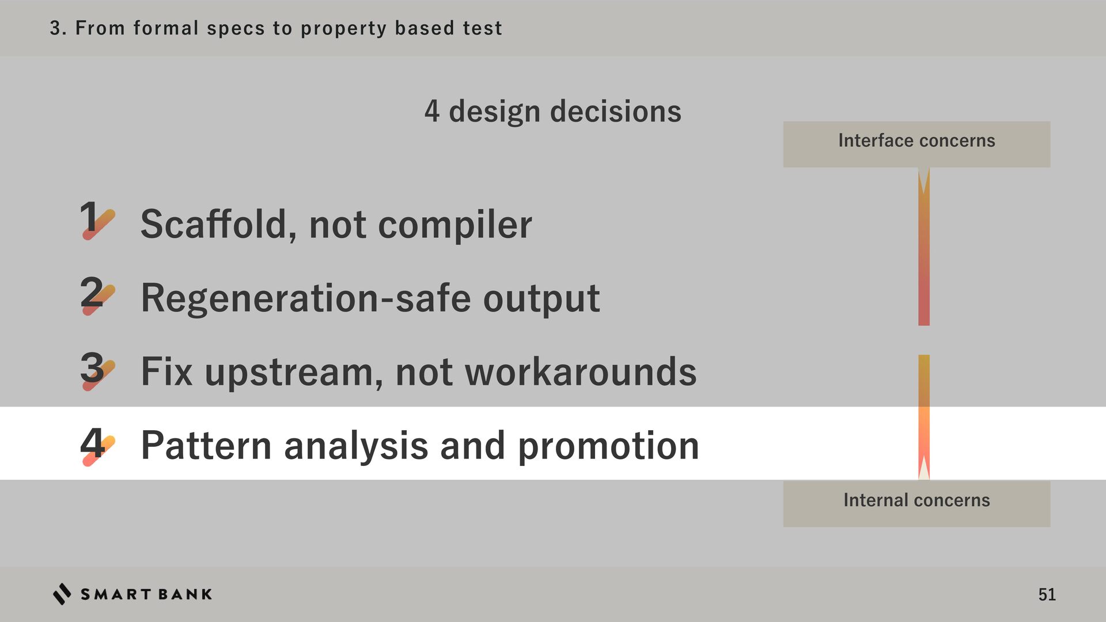Click "Fix upstream, not workarounds" text
Image resolution: width=1106 pixels, height=622 pixels.
(418, 371)
